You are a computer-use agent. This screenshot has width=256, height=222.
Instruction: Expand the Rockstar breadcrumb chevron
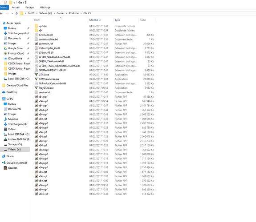tap(81, 13)
